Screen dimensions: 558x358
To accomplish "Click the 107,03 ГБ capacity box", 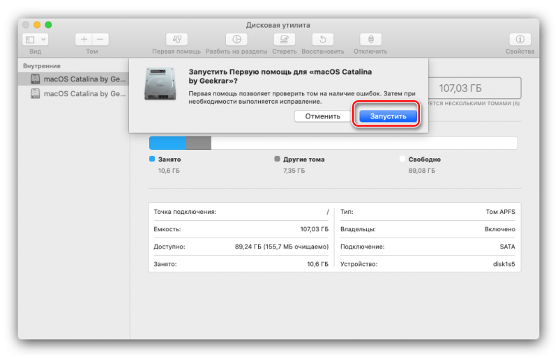I will (x=475, y=88).
